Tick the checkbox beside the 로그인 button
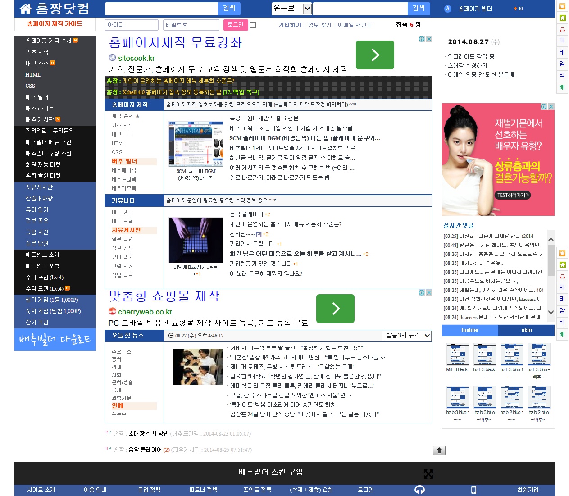This screenshot has height=496, width=569. 253,25
